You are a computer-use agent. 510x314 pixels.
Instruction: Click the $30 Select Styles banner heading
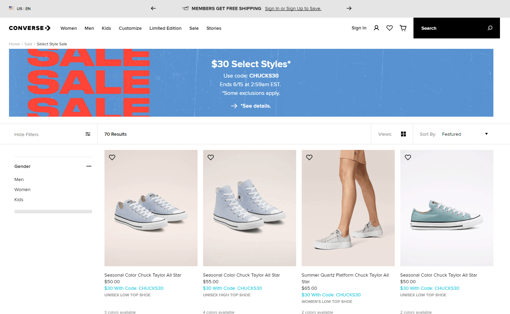[251, 64]
